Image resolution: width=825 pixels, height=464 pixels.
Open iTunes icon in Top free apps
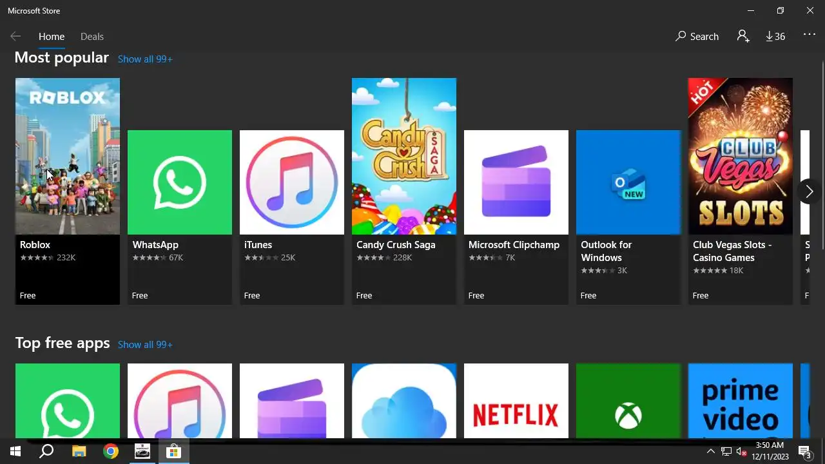click(180, 401)
